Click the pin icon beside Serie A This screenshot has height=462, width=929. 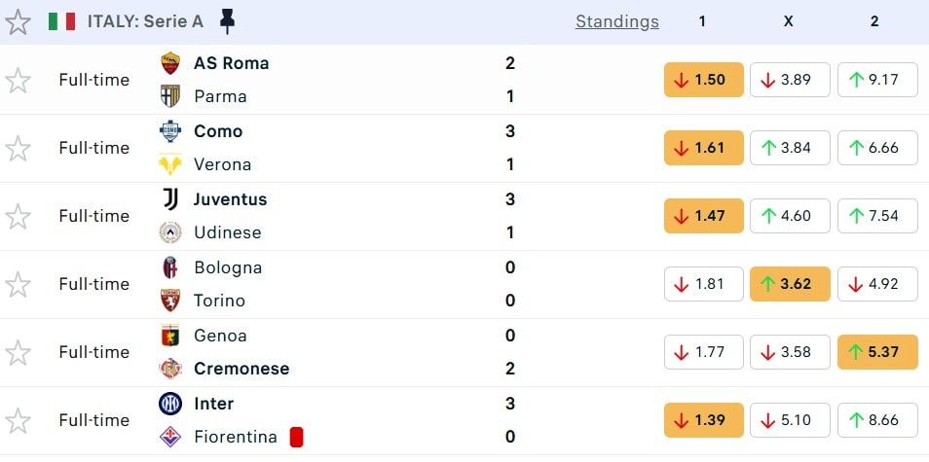[227, 21]
